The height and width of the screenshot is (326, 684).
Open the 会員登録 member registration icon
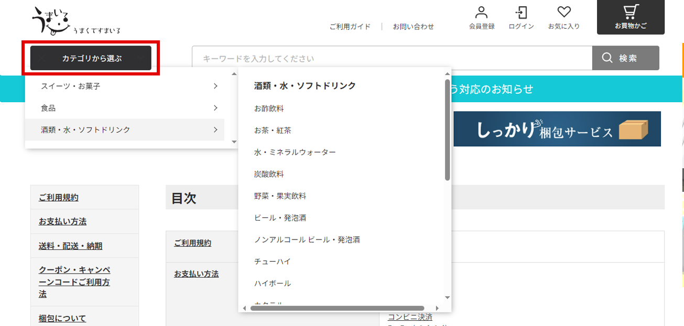(x=482, y=16)
